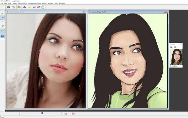Open the Control Point Group menu
This screenshot has height=118, width=188.
34,3
